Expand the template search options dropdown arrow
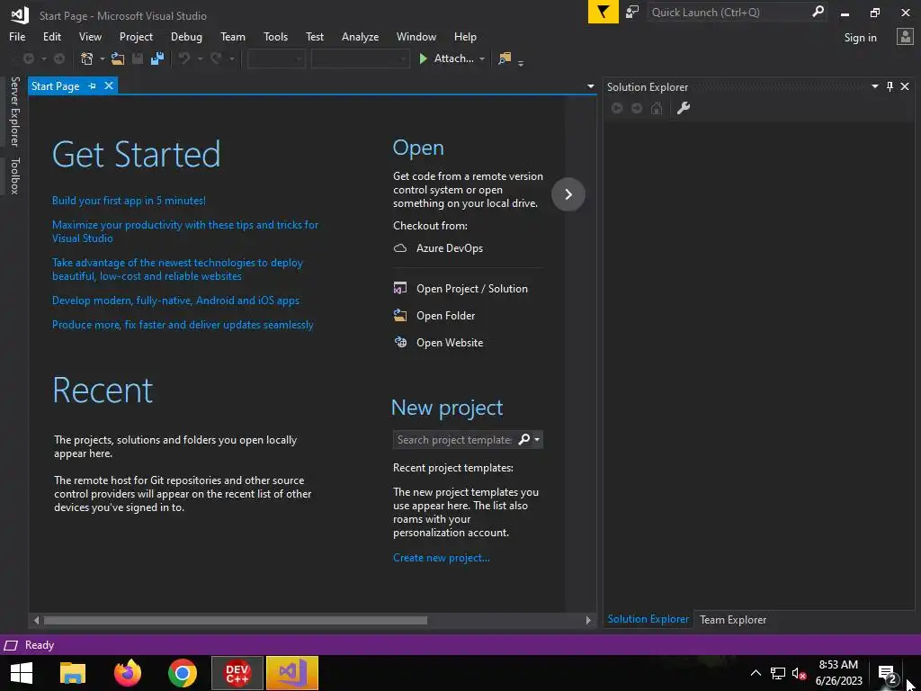This screenshot has width=921, height=691. coord(537,439)
